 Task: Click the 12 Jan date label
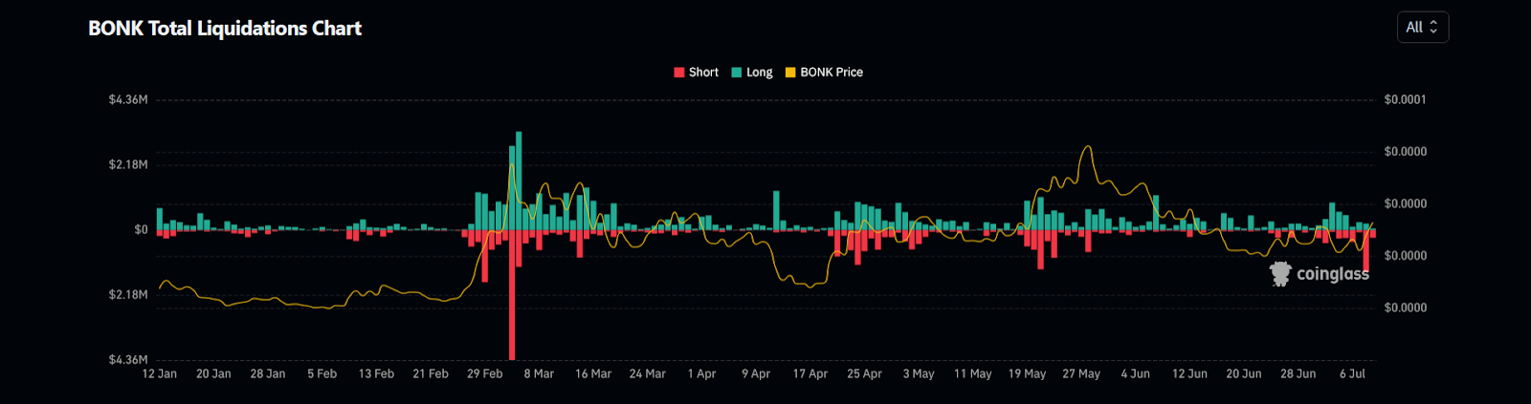pyautogui.click(x=160, y=374)
